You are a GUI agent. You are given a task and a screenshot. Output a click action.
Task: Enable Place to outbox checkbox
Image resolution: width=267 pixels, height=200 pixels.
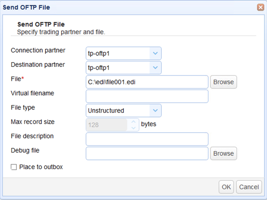[x=14, y=167]
